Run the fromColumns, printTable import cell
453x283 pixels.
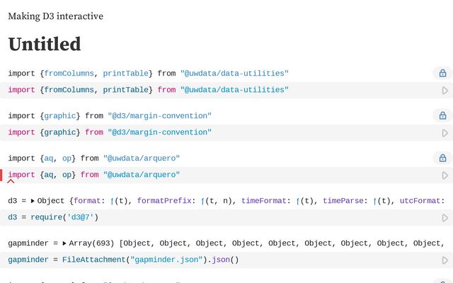click(x=445, y=91)
